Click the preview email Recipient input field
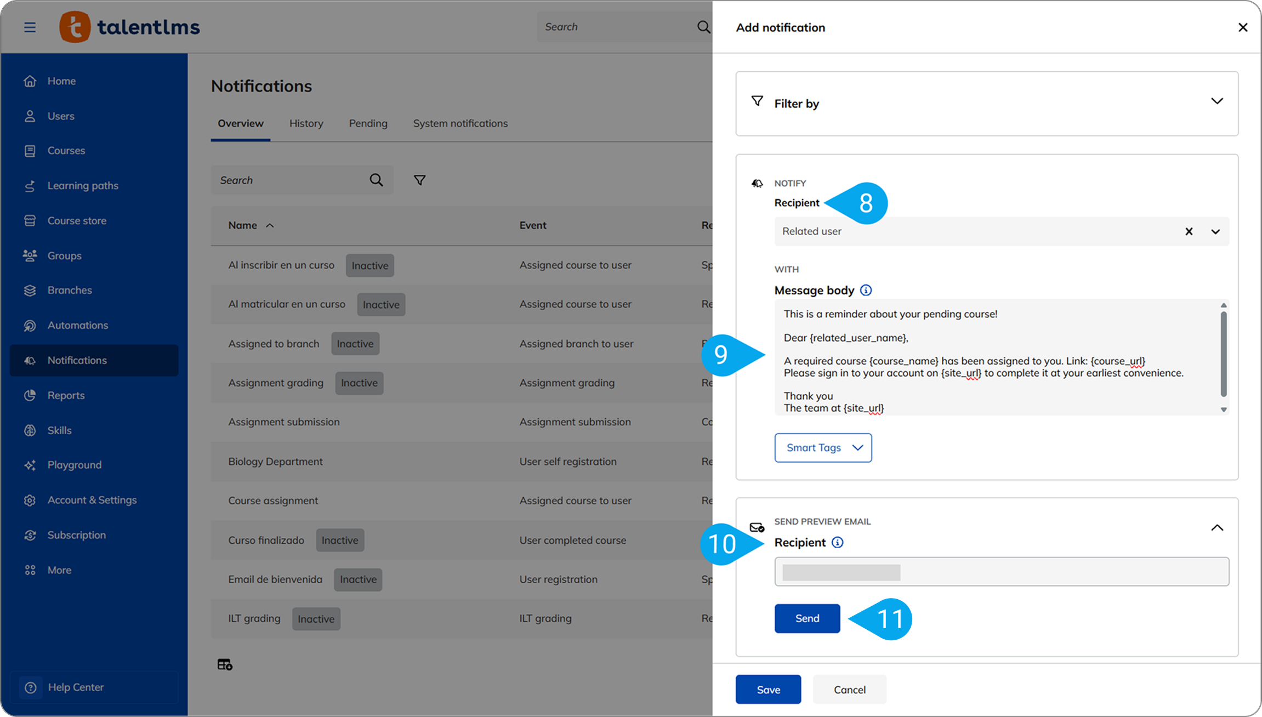This screenshot has width=1262, height=717. pos(1001,572)
